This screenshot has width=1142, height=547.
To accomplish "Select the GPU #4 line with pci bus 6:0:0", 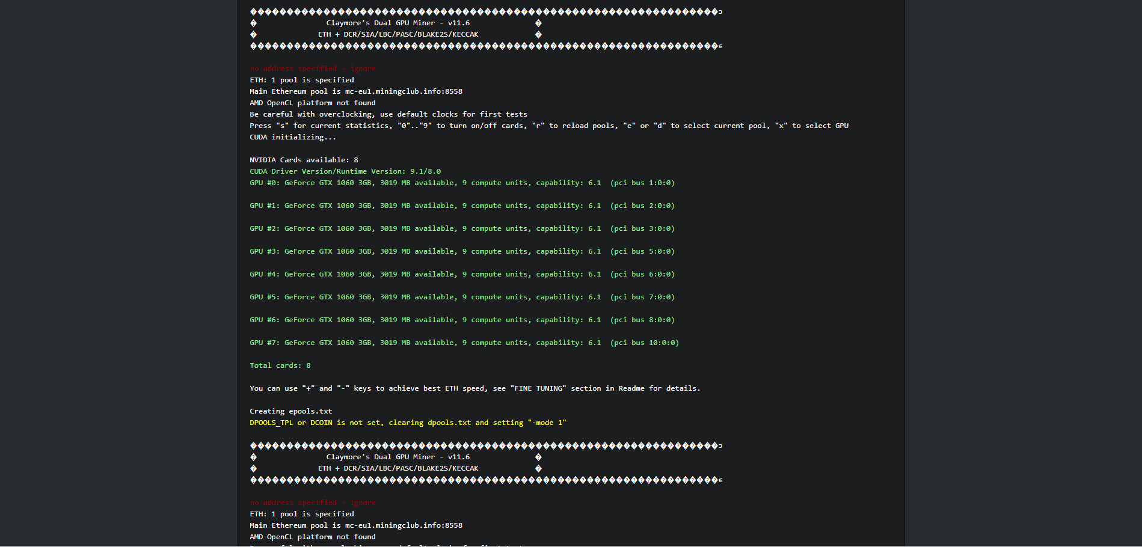I will (x=462, y=274).
